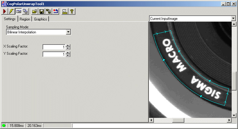Viewport: 238px width, 129px height.
Task: Save the tool with the floppy icon
Action: [x=42, y=11]
